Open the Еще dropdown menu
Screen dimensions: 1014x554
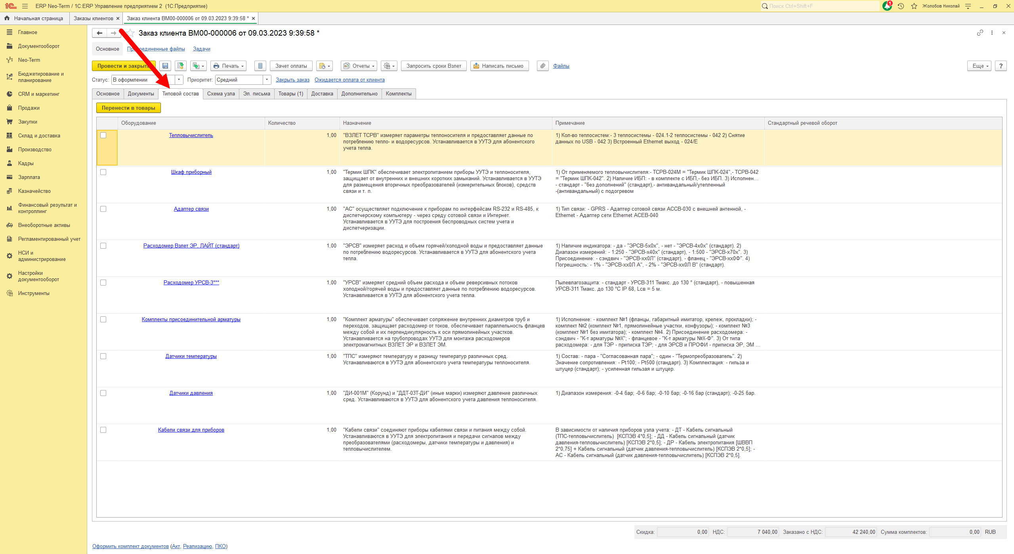(x=979, y=66)
